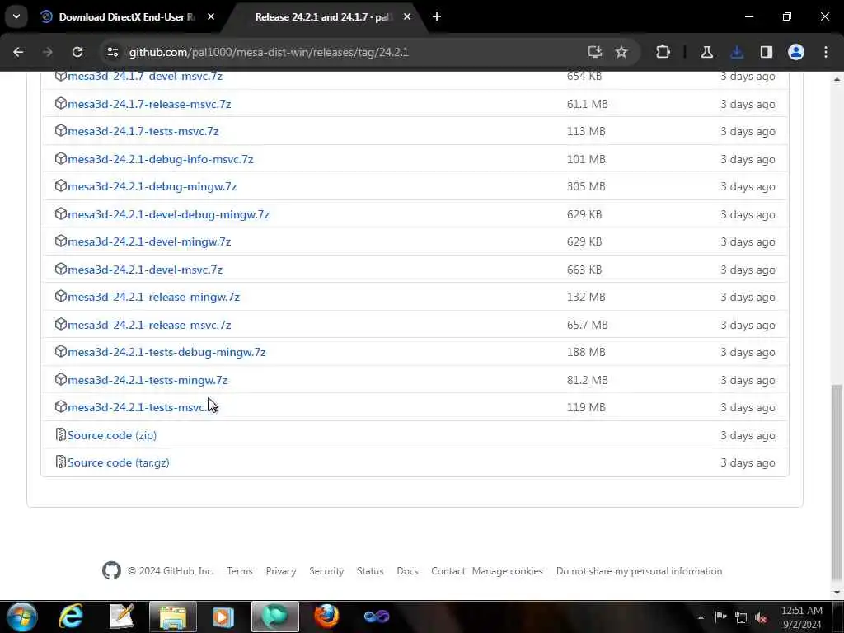Viewport: 844px width, 633px height.
Task: Click the network tray icon
Action: coord(741,617)
